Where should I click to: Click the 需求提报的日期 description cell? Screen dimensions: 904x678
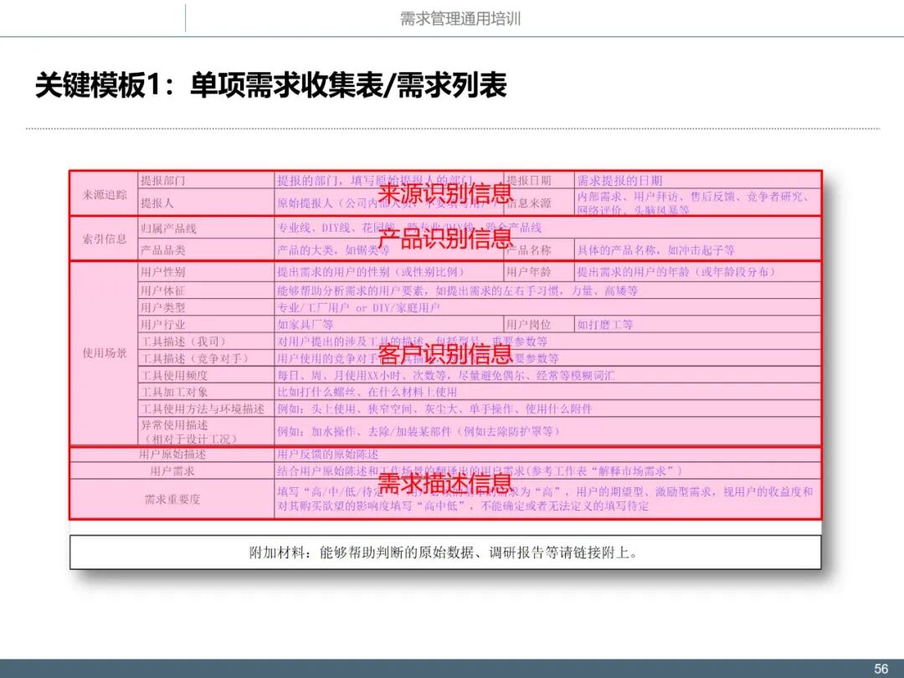tap(697, 181)
